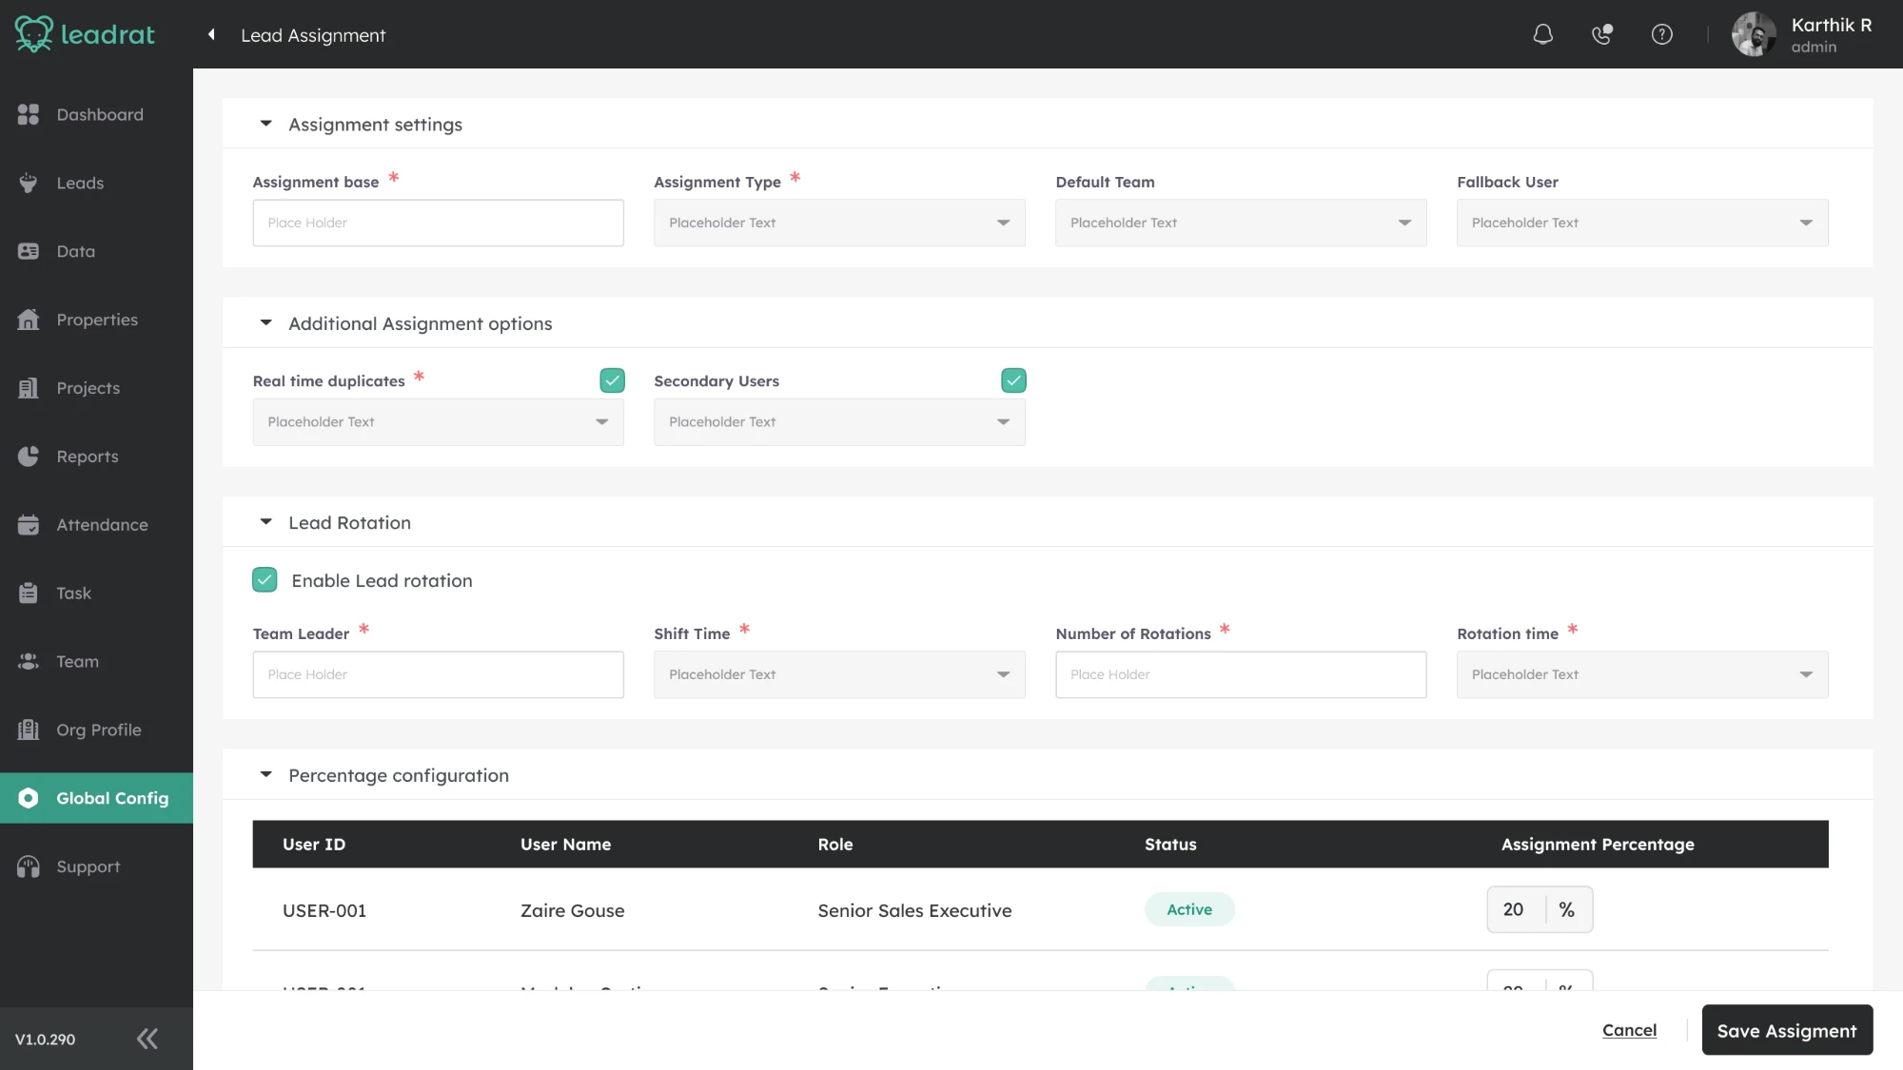Click the Leads sidebar icon

(29, 183)
